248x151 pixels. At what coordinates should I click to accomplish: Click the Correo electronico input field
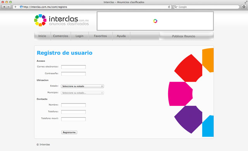[x=73, y=67]
